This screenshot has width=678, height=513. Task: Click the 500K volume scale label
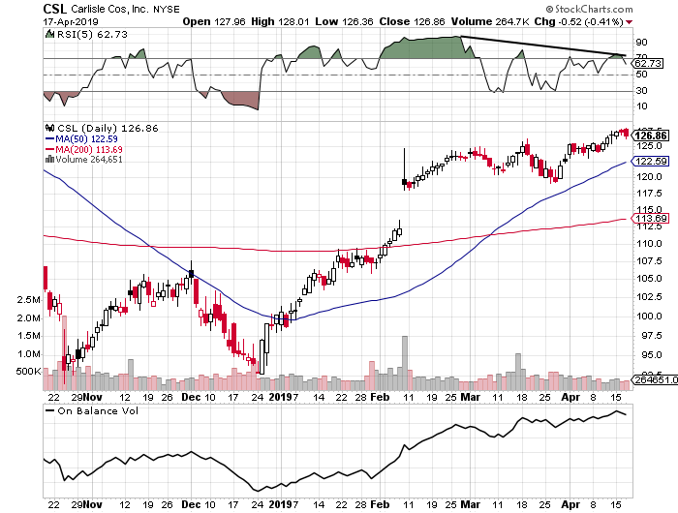pos(28,372)
